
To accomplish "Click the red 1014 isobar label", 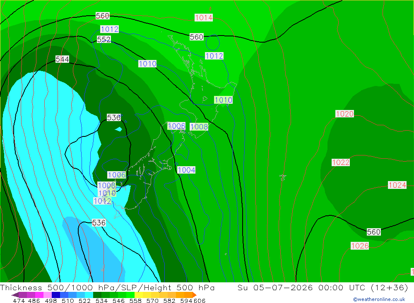I will tap(204, 18).
